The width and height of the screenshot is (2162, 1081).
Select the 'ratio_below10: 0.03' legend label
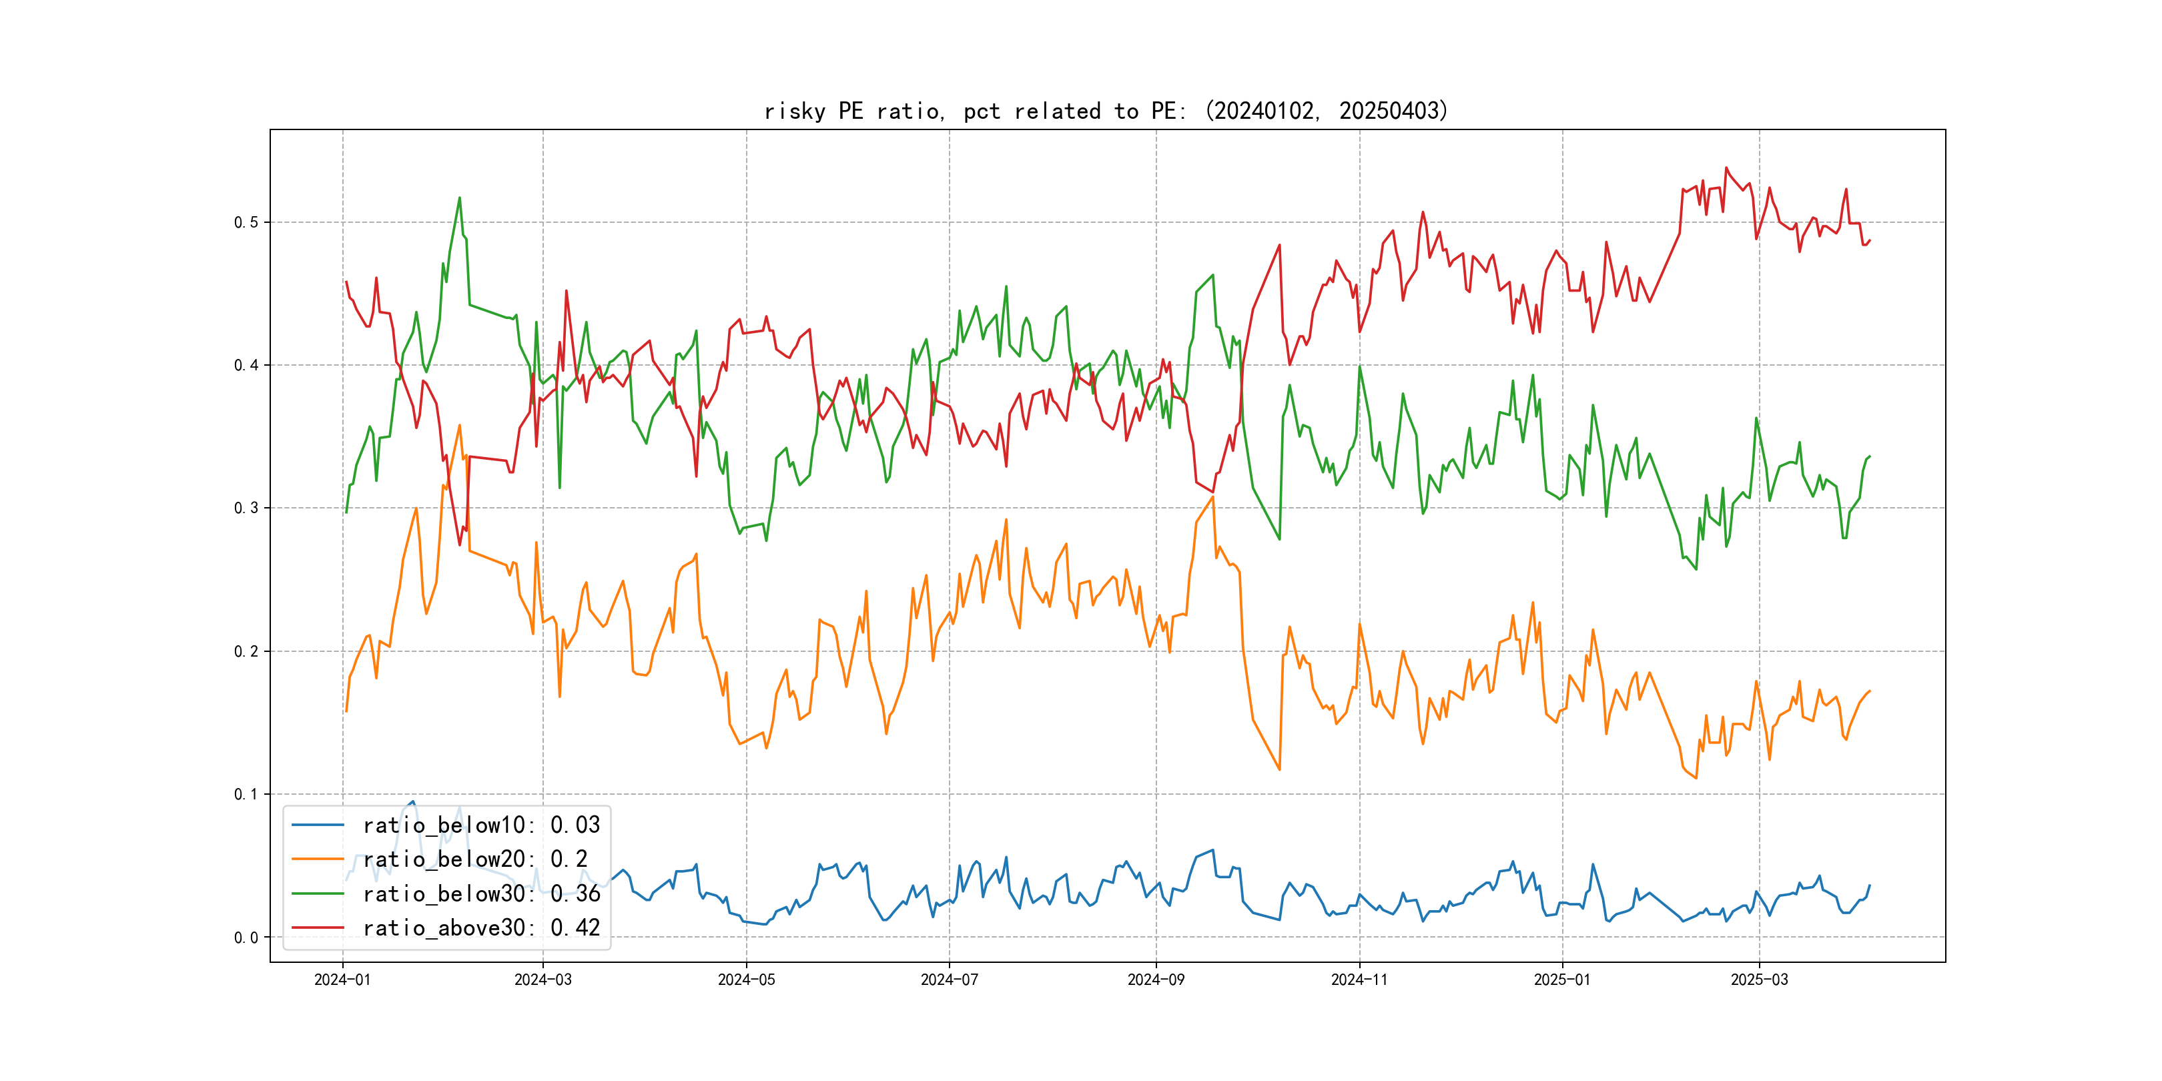[481, 825]
